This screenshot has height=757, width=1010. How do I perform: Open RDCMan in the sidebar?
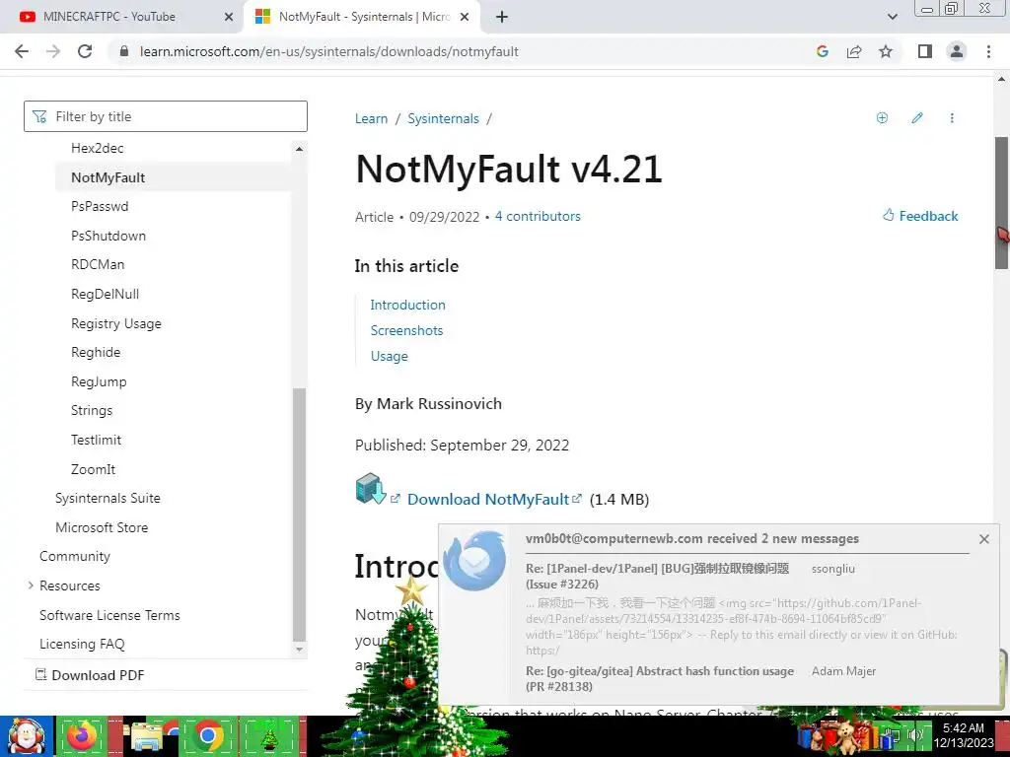tap(98, 264)
